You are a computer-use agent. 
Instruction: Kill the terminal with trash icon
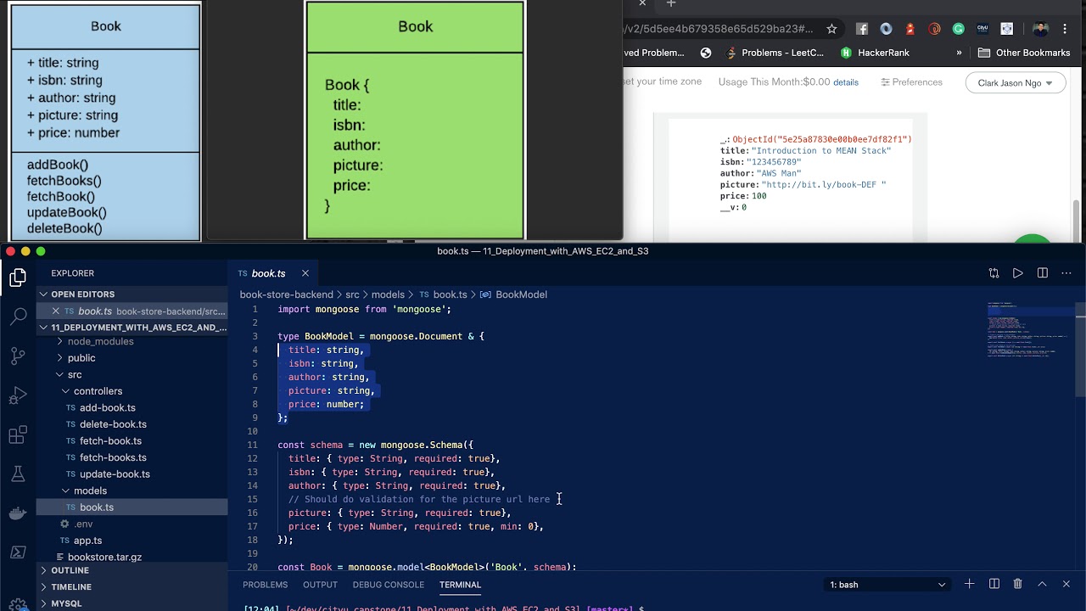click(1018, 584)
